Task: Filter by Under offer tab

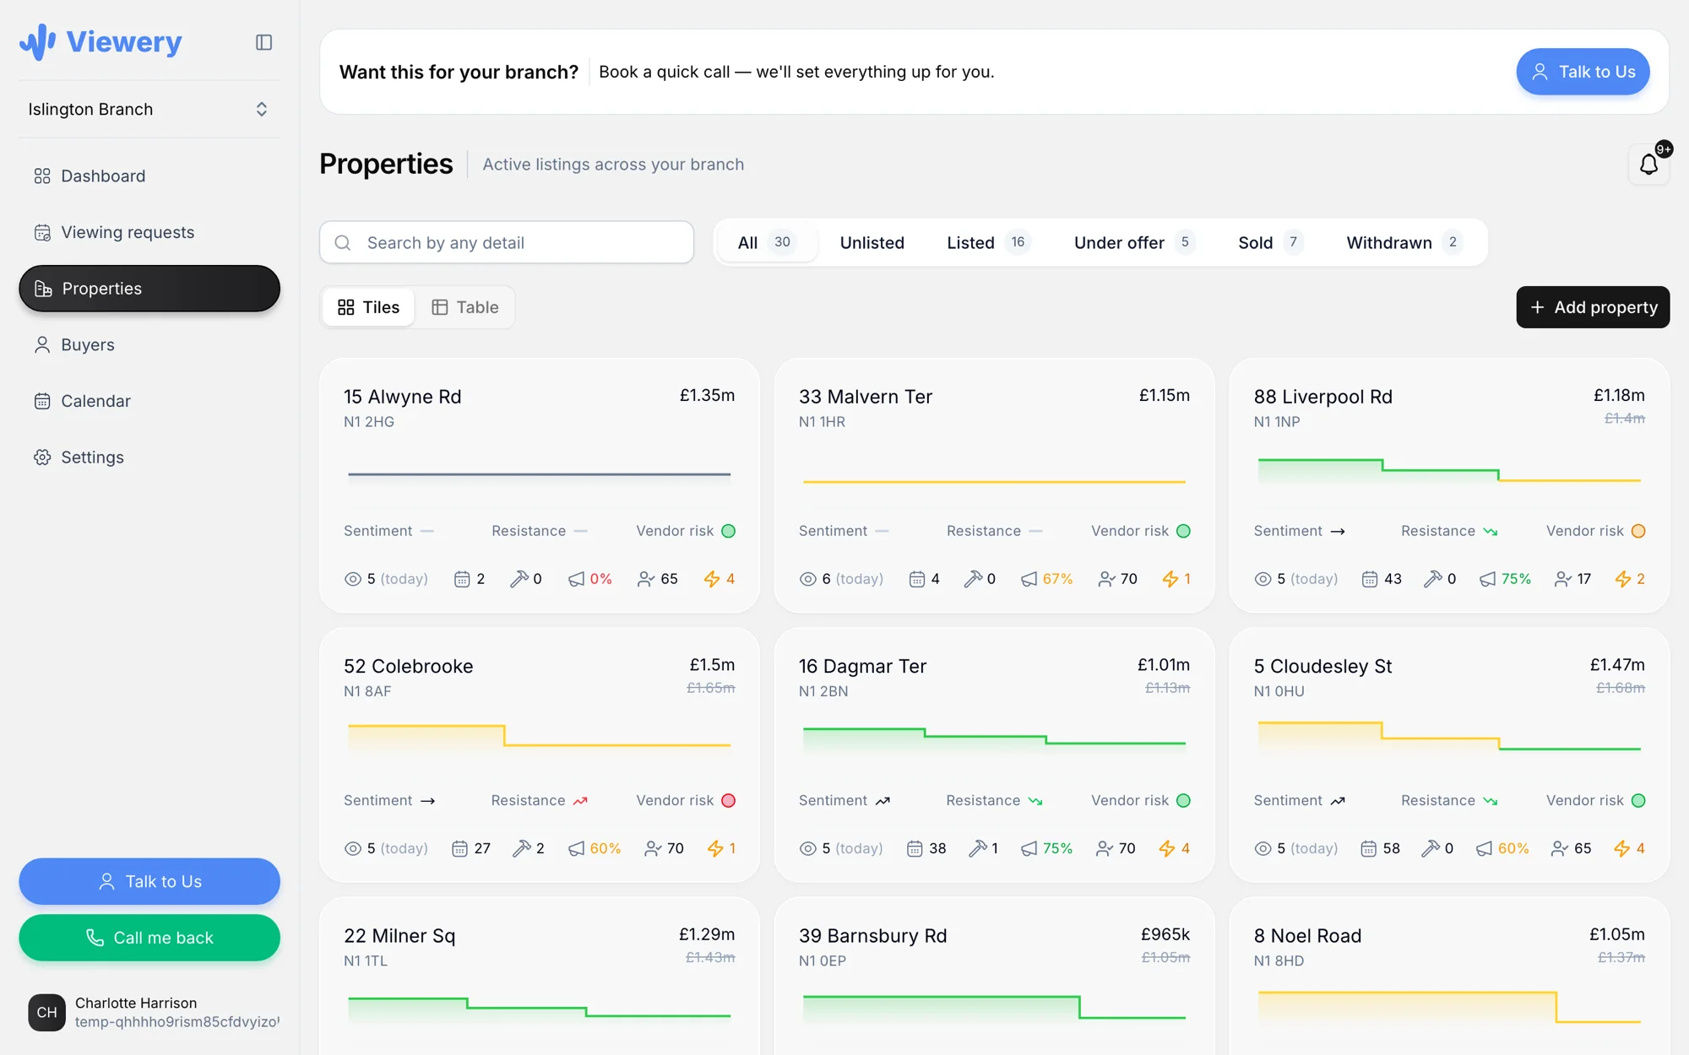Action: tap(1134, 243)
